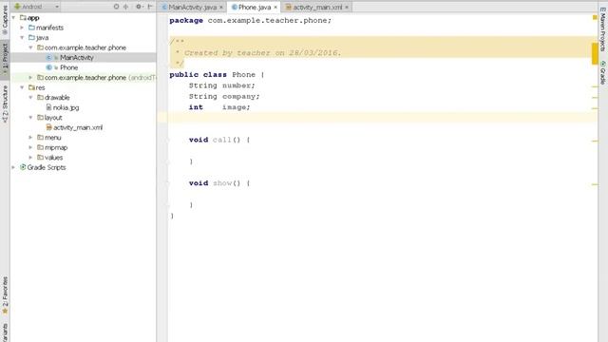
Task: Open the Captures tool window tab
Action: coord(5,19)
